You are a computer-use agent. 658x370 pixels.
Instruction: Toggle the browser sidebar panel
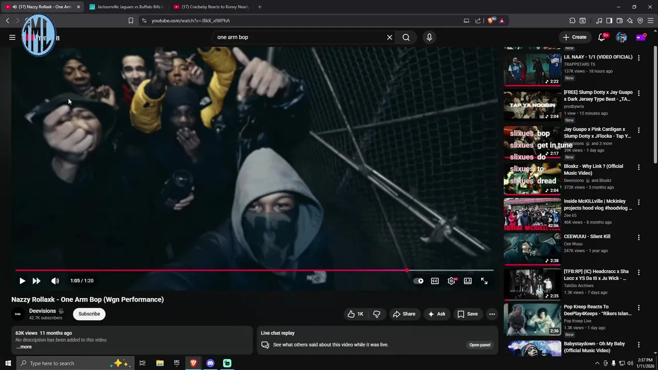pos(609,21)
